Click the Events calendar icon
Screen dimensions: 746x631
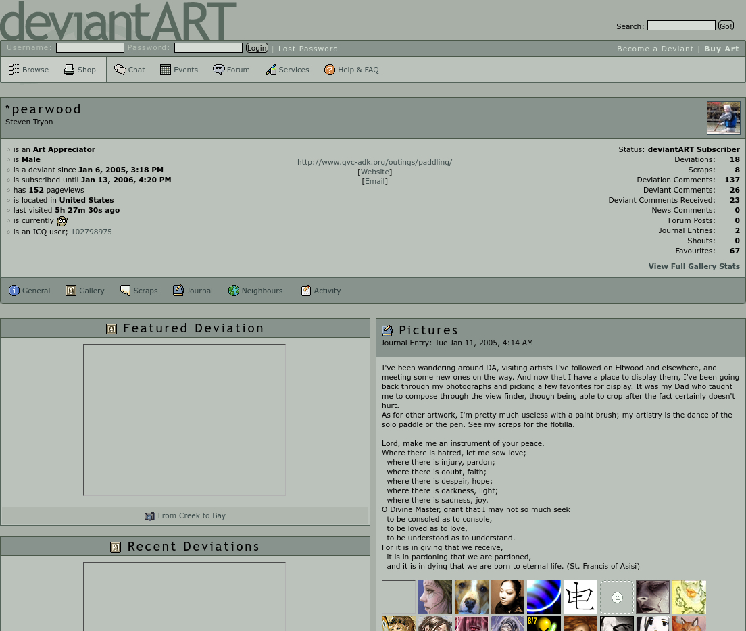[x=165, y=70]
